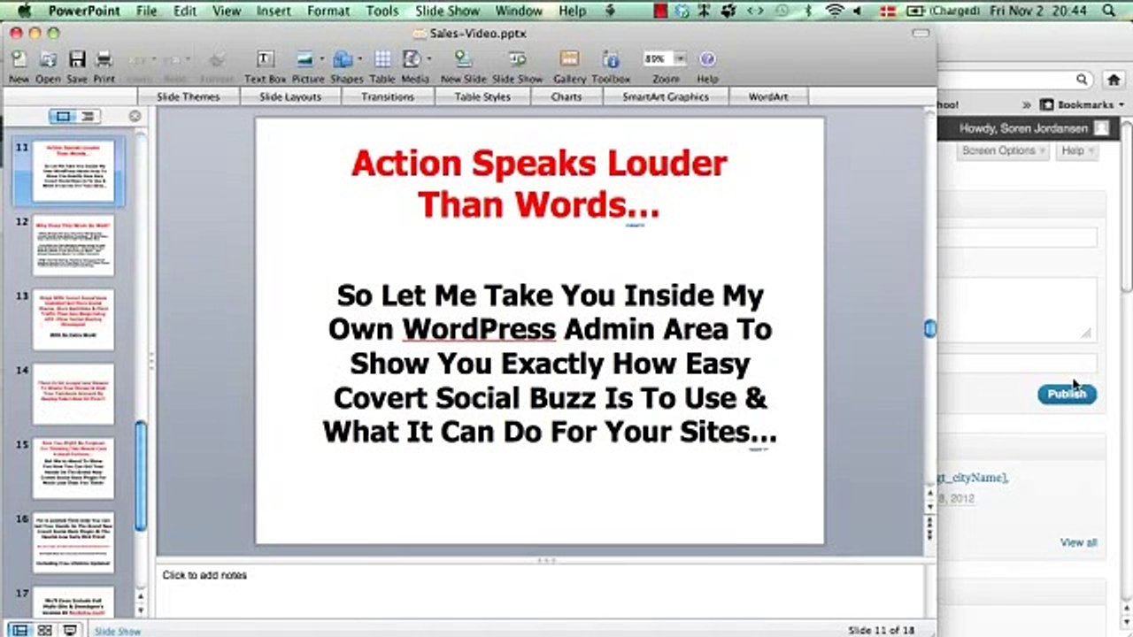Open the Slide Themes tab
Viewport: 1133px width, 637px height.
point(189,96)
